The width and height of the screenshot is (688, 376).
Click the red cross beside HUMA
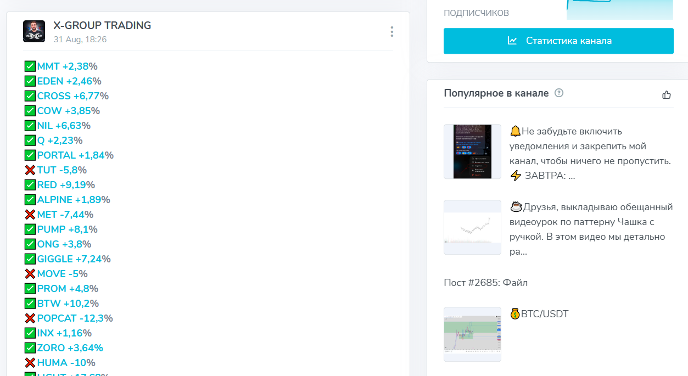tap(30, 363)
